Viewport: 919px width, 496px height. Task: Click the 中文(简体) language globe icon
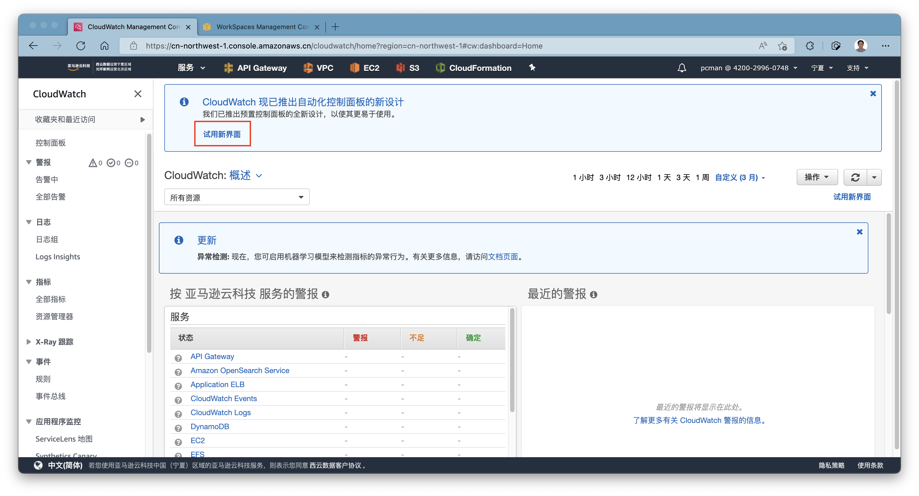[38, 465]
